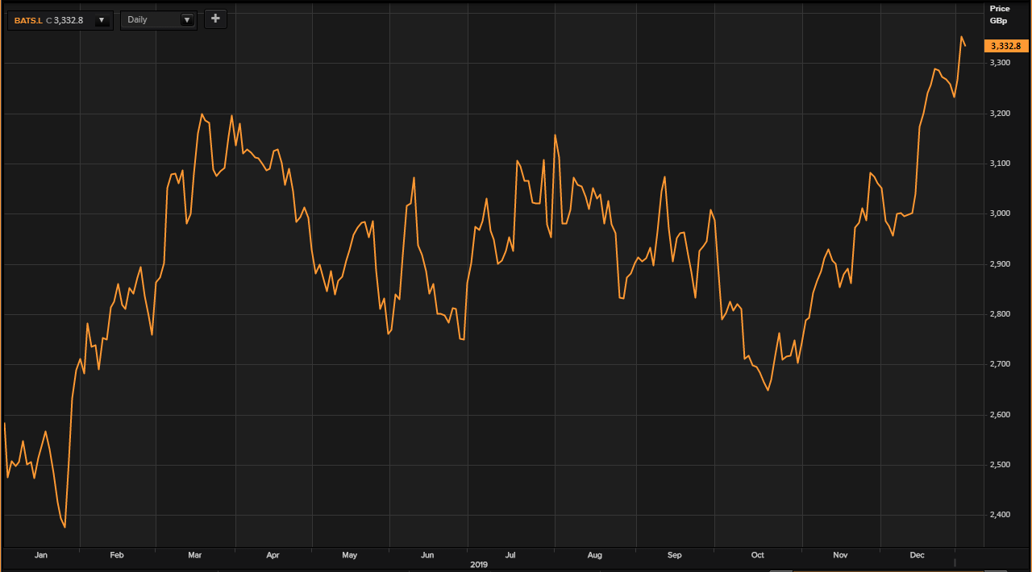Click the 2,700 price axis label

1000,364
